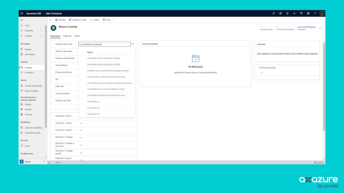Click the plus quick create icon

tap(294, 13)
